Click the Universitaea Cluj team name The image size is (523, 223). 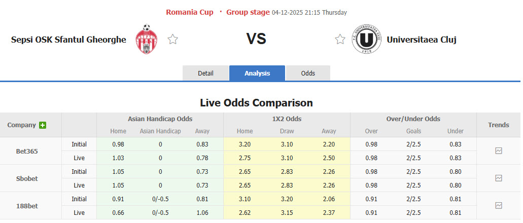(422, 40)
